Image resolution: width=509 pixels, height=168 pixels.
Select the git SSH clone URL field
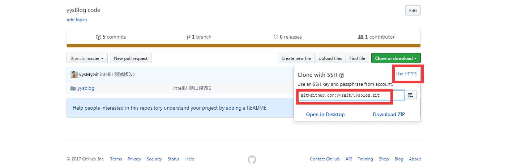(350, 96)
